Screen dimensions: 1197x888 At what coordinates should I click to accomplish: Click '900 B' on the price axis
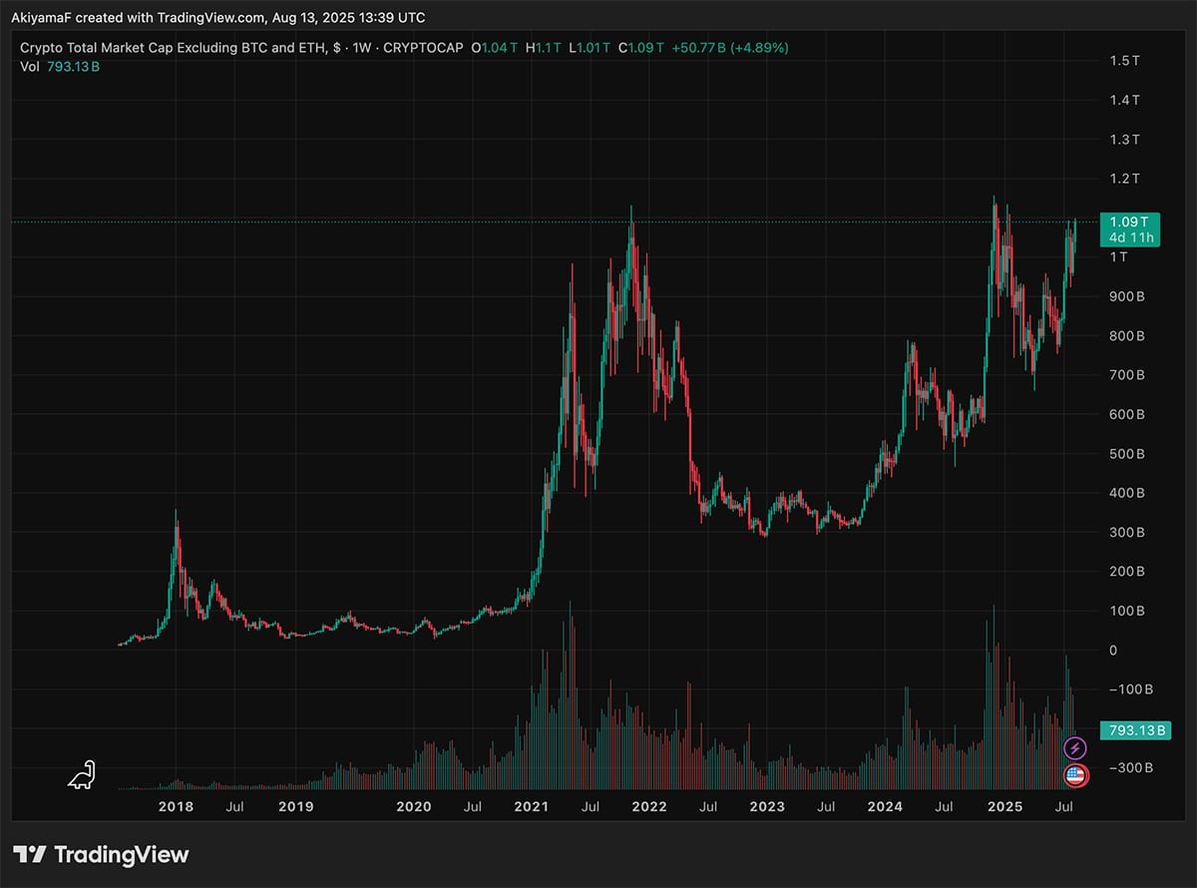(x=1126, y=296)
